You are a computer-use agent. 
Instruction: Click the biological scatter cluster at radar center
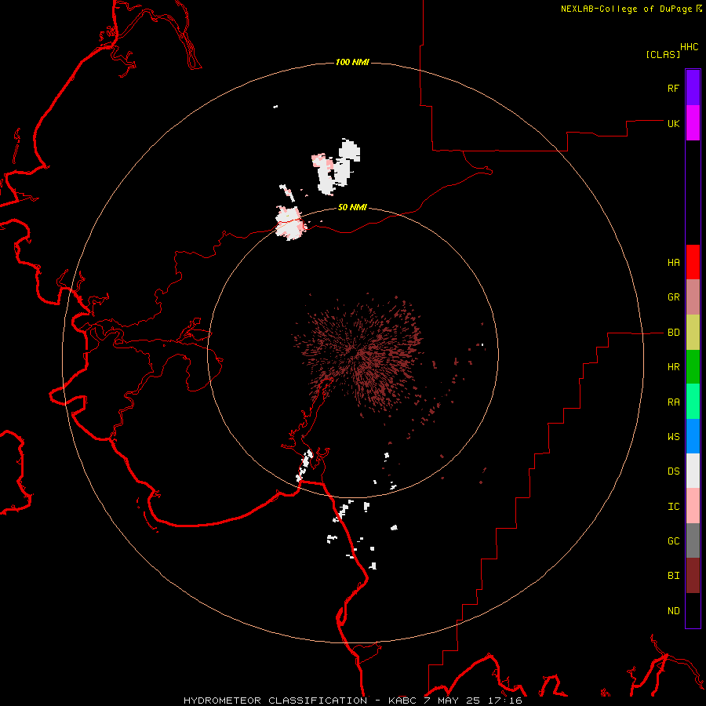(x=358, y=354)
